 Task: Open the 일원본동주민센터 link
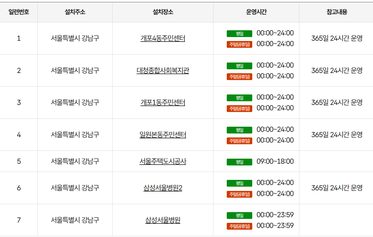point(163,135)
